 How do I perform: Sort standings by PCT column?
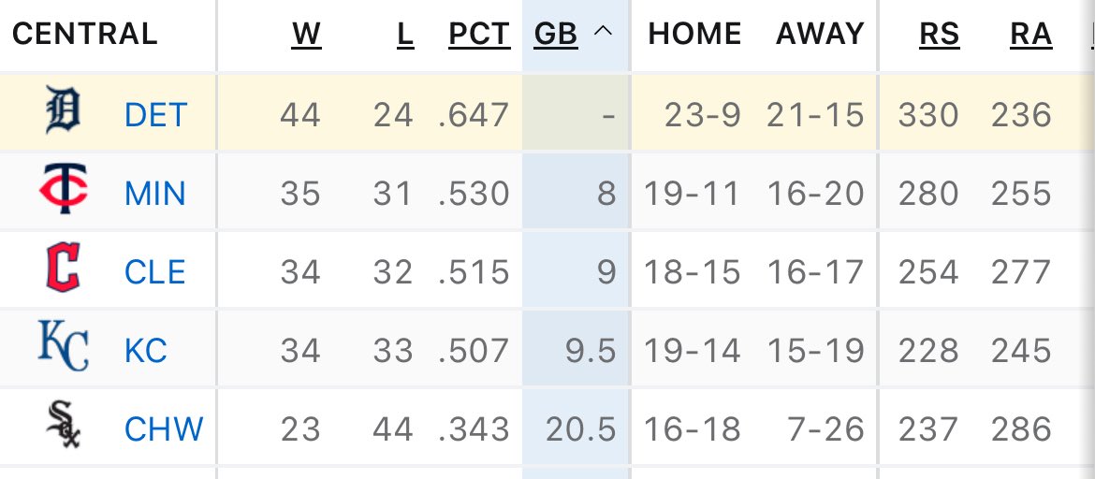coord(479,34)
